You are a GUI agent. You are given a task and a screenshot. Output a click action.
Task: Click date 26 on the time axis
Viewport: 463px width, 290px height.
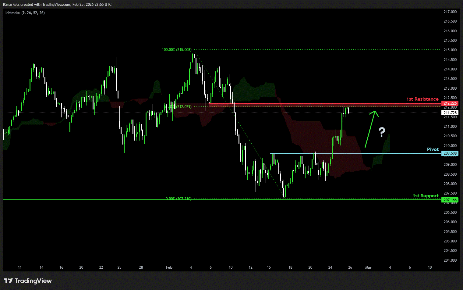point(350,267)
